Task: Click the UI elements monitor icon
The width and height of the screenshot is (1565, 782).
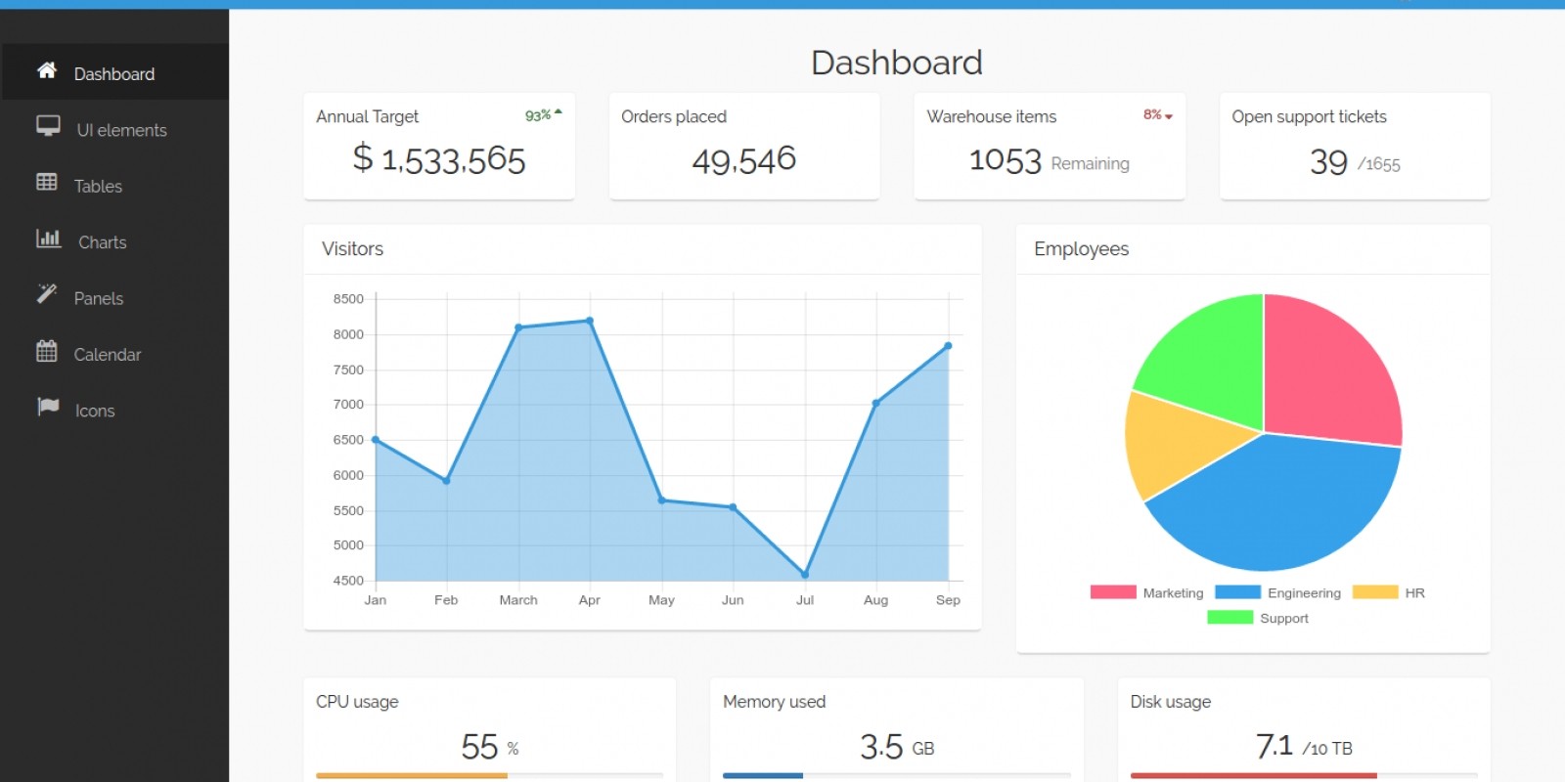Action: [48, 126]
